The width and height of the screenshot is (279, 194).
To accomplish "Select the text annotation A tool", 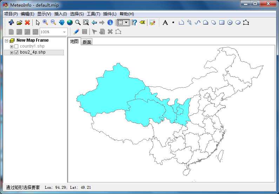I will [x=165, y=23].
